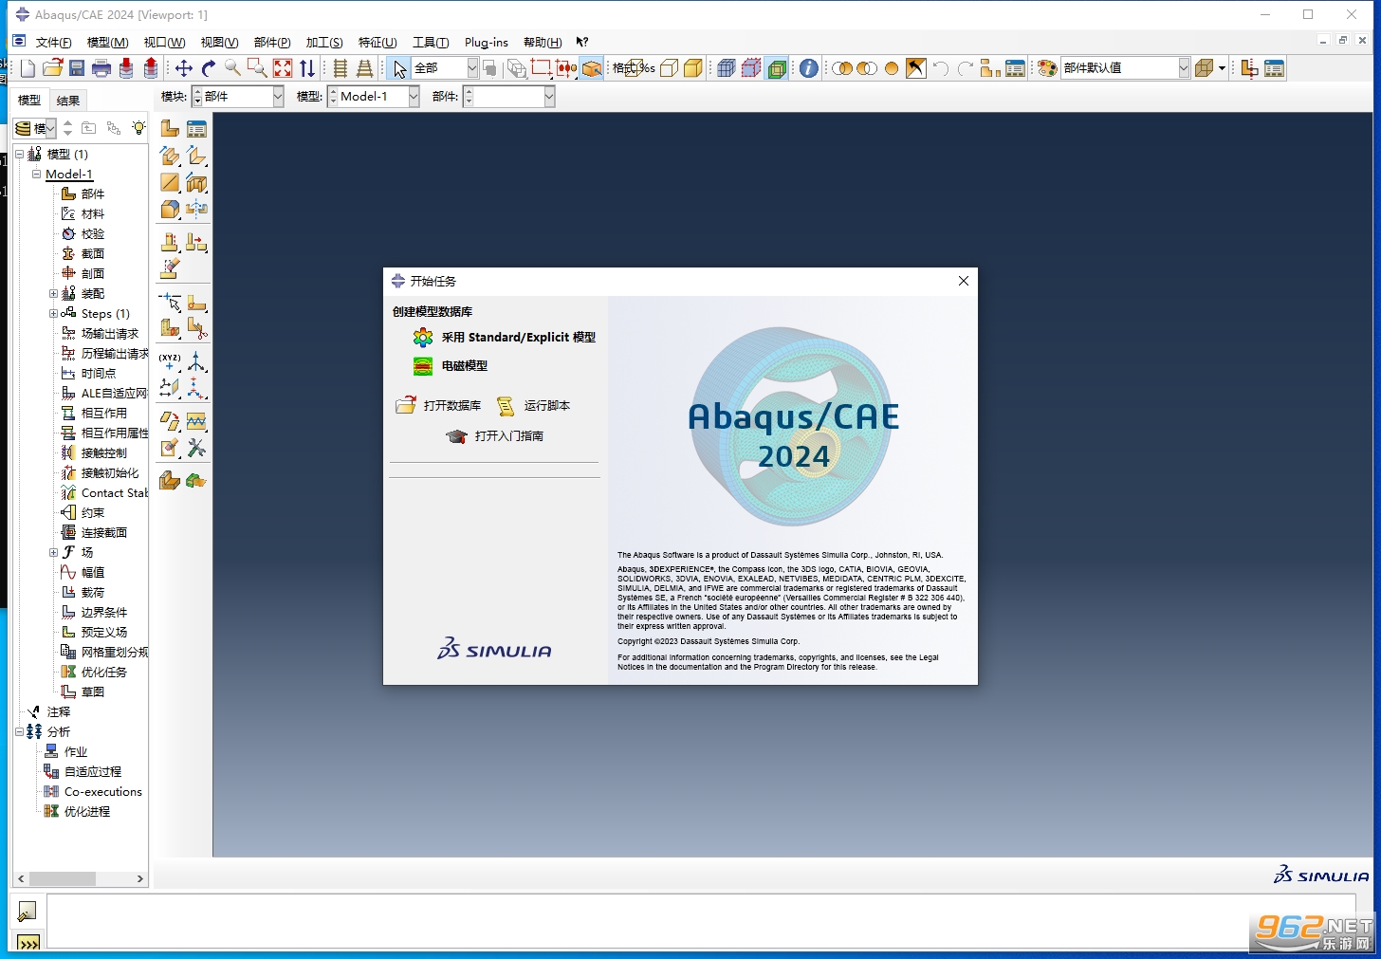Screen dimensions: 1381x959
Task: Close the 开始任务 dialog
Action: click(963, 282)
